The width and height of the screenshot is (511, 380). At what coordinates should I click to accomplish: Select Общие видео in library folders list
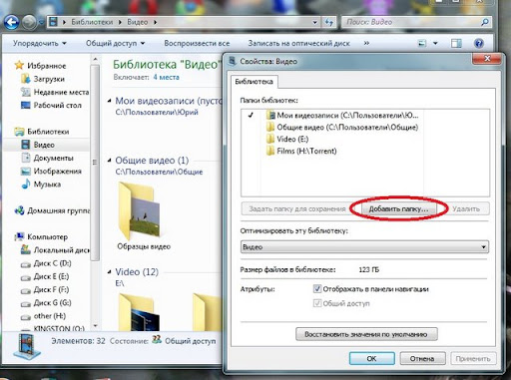(x=342, y=127)
